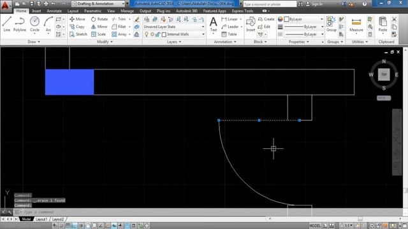Expand the Layers panel

(174, 42)
